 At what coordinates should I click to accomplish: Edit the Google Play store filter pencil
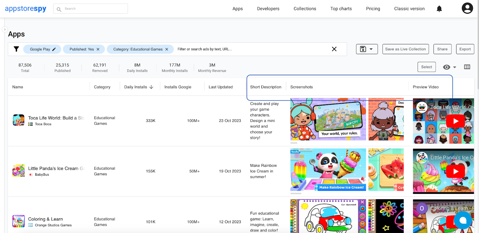(x=54, y=49)
